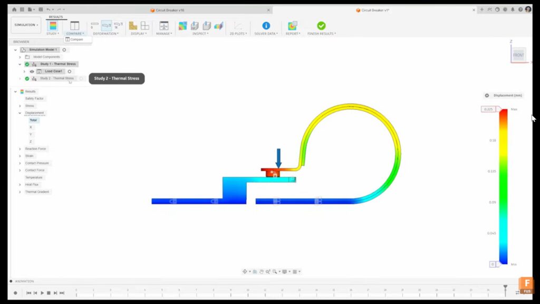Select the highlighted actual deformation scale icon

click(x=107, y=25)
